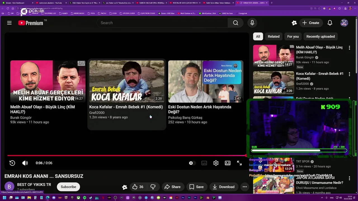358x201 pixels.
Task: Click the Share button
Action: point(172,187)
